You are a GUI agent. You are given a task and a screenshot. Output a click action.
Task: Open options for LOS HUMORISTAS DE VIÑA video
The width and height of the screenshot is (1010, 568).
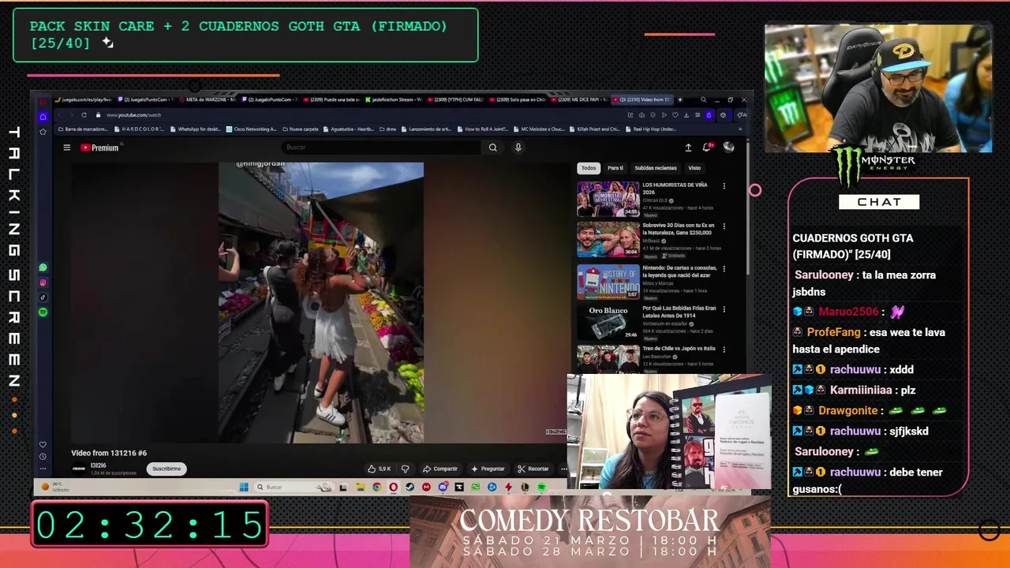(724, 186)
